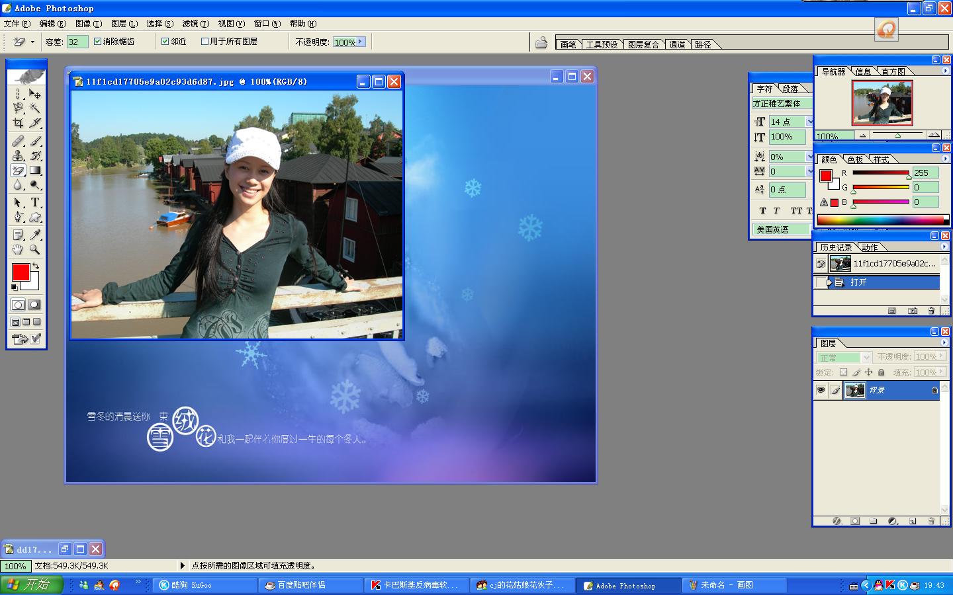Viewport: 953px width, 595px height.
Task: Click the 开始 Start button
Action: point(31,584)
